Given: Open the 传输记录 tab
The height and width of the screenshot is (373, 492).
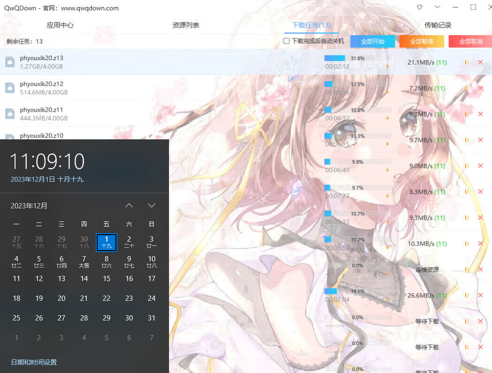Looking at the screenshot, I should pos(438,25).
